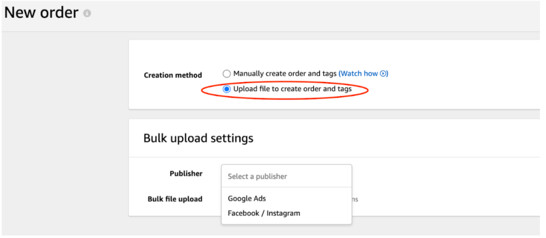Click the Creation method label
546x238 pixels.
coord(173,75)
